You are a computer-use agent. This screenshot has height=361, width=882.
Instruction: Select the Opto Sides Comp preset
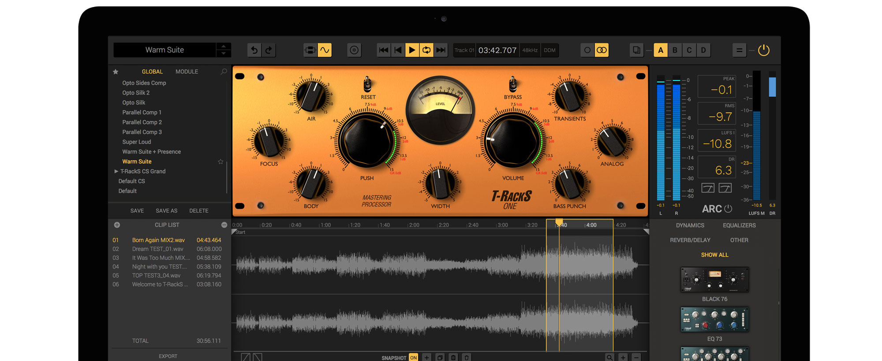(x=144, y=83)
